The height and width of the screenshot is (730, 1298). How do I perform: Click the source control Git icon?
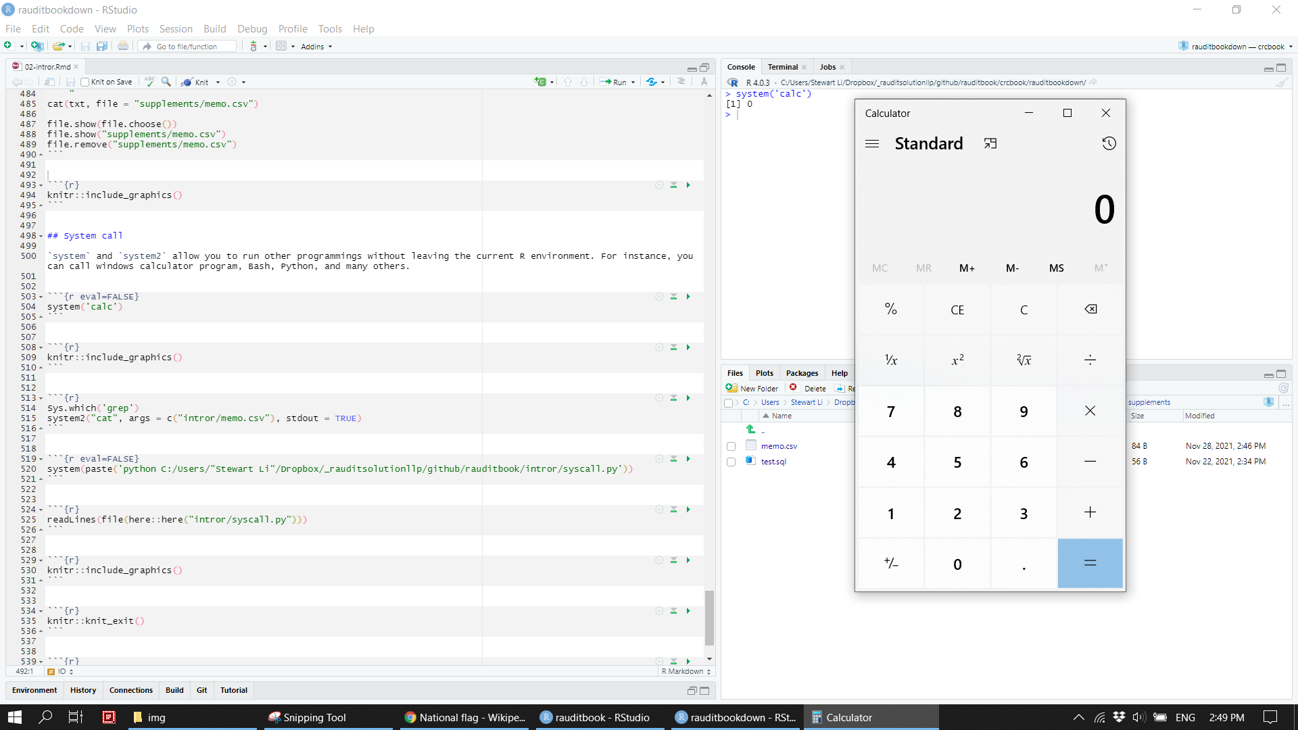click(201, 690)
